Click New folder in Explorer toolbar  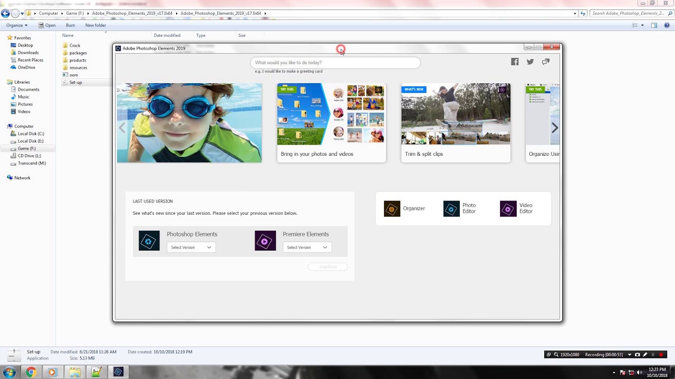(x=95, y=25)
